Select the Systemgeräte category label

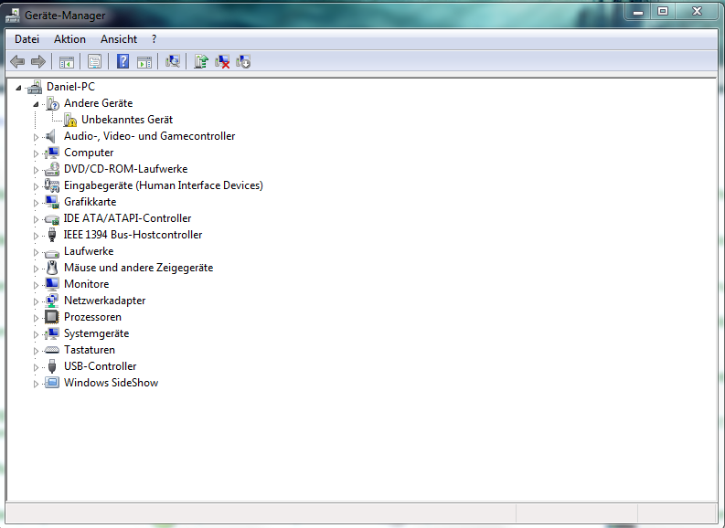[97, 333]
